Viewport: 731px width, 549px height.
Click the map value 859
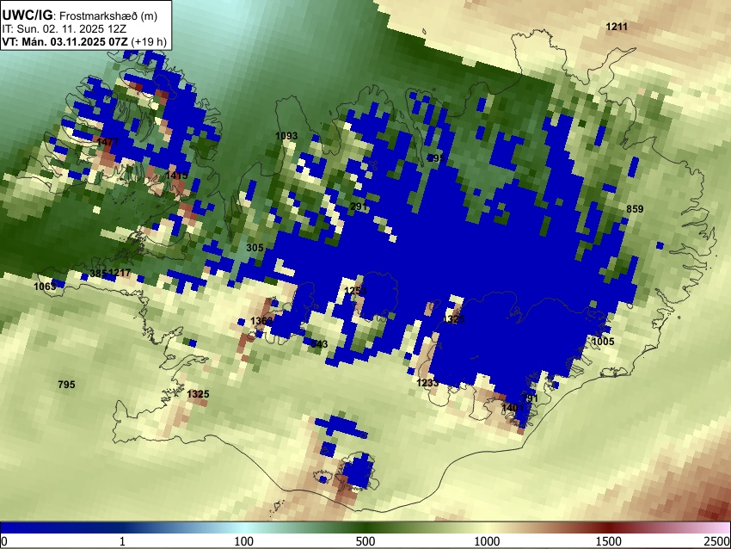click(x=635, y=209)
